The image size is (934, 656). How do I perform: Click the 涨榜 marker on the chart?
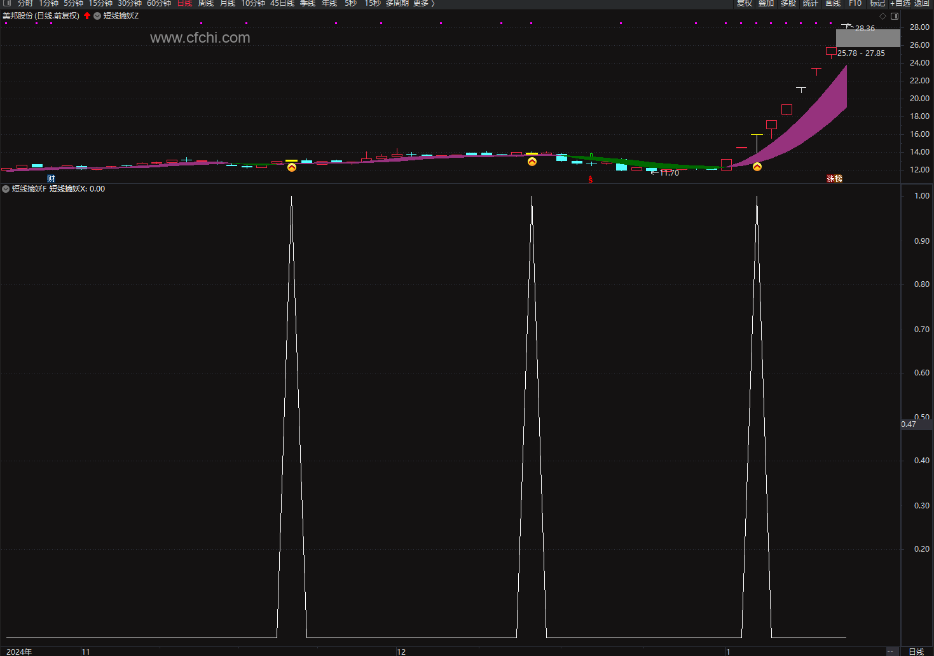point(834,179)
